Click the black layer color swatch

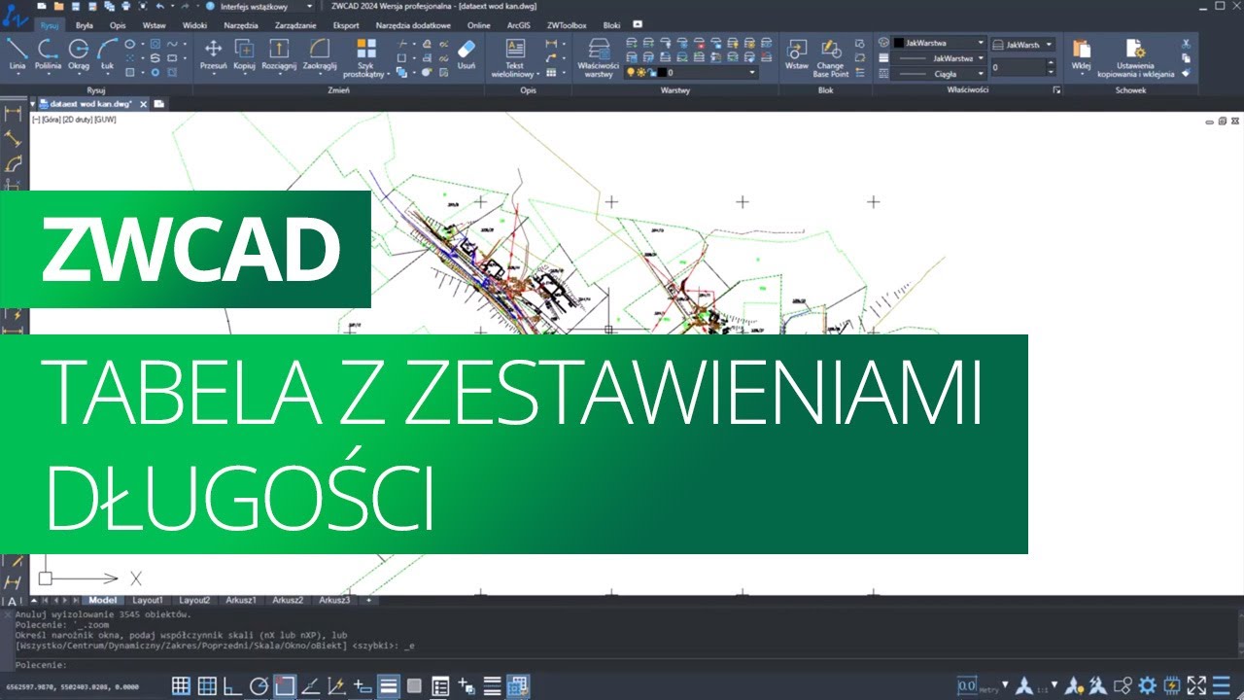[x=662, y=73]
